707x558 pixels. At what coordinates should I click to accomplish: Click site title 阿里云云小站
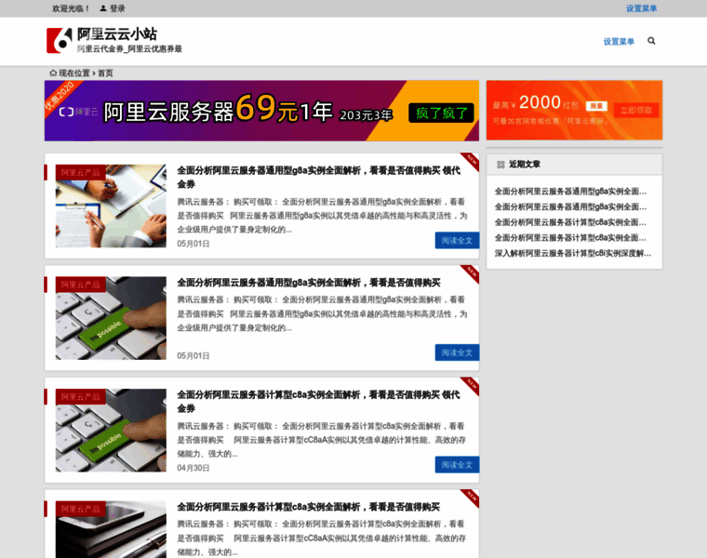[117, 33]
